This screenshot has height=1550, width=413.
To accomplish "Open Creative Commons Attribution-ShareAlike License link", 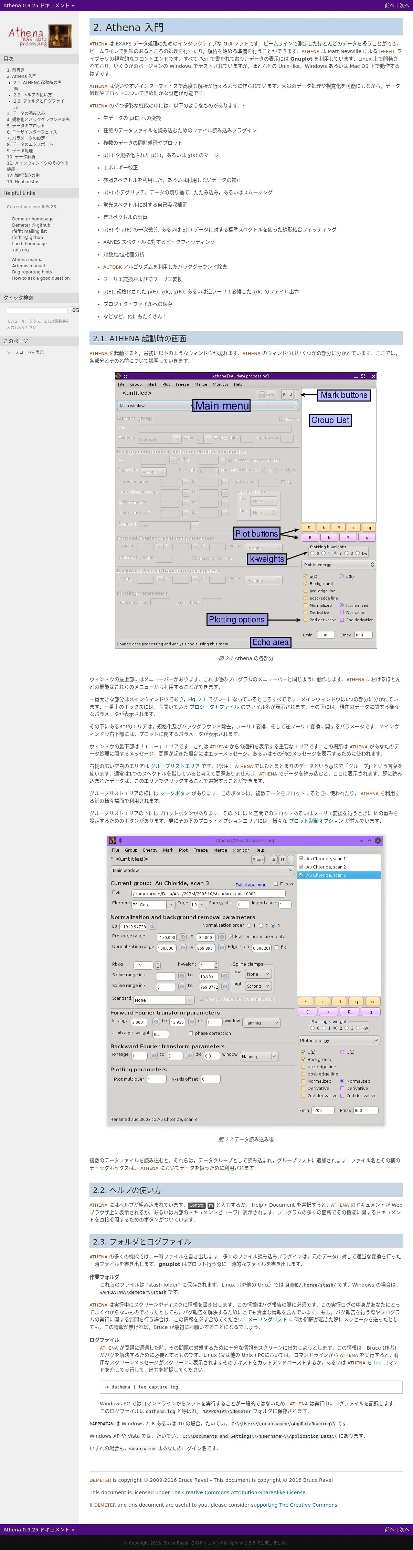I will click(x=239, y=1492).
